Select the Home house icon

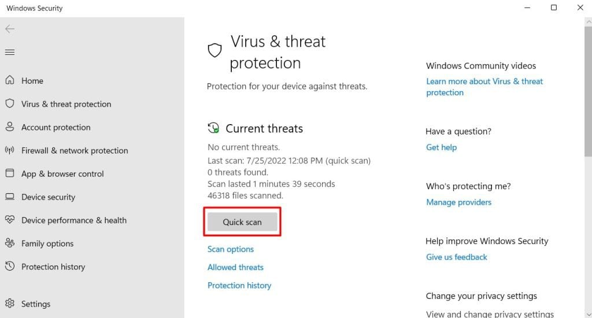(10, 80)
